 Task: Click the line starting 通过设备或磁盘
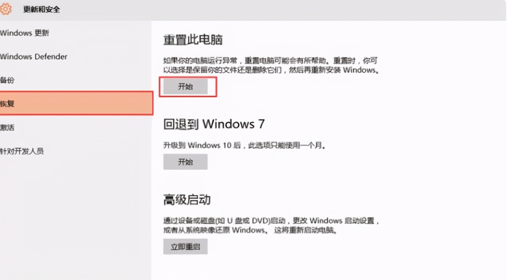coord(271,221)
